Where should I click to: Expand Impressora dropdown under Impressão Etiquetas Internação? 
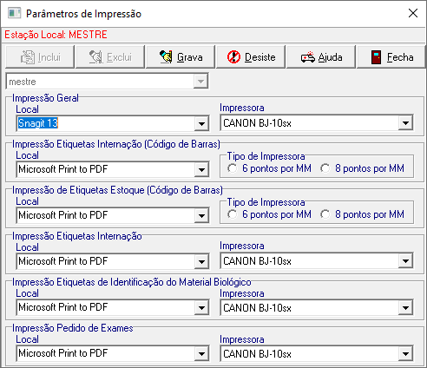(x=405, y=261)
